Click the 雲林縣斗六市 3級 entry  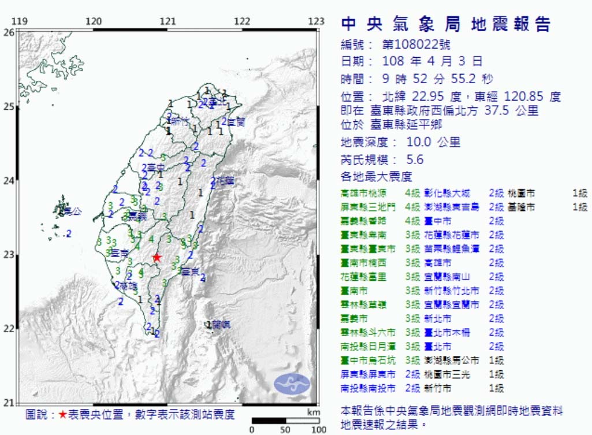[x=380, y=333]
